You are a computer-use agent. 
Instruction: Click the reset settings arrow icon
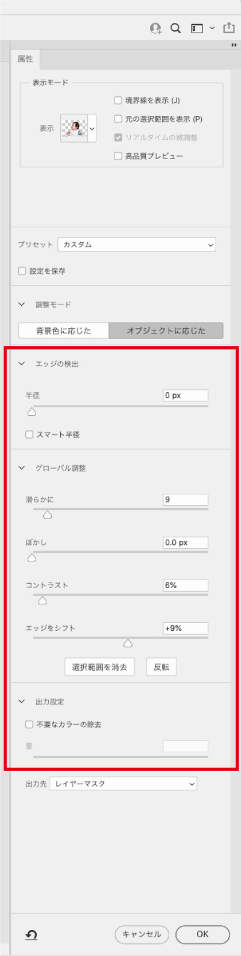click(31, 935)
